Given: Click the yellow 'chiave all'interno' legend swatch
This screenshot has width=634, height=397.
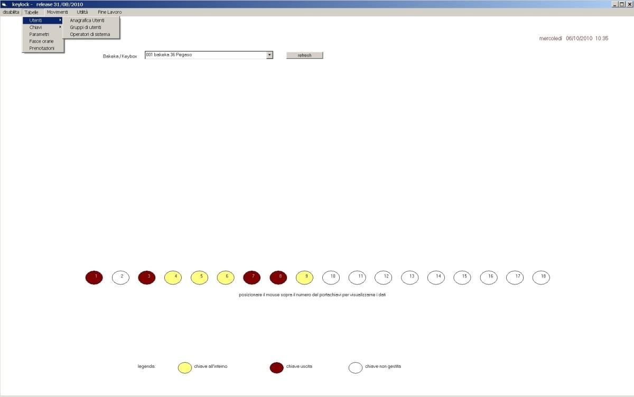Looking at the screenshot, I should pyautogui.click(x=185, y=368).
